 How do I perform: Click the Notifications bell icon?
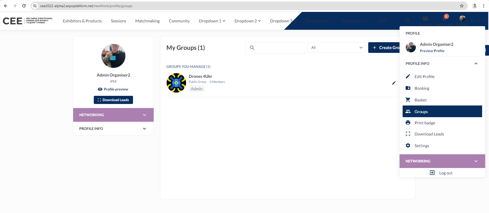click(444, 19)
